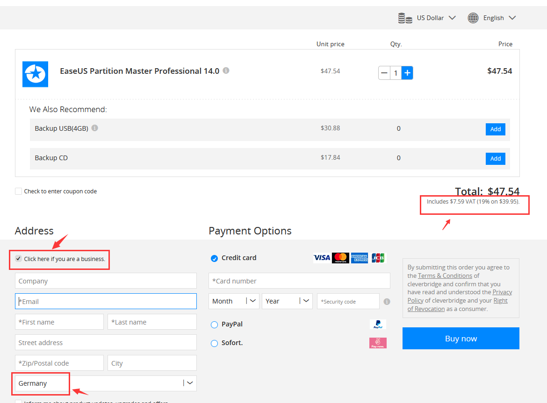The height and width of the screenshot is (403, 547).
Task: Open the English language dropdown
Action: [x=499, y=18]
